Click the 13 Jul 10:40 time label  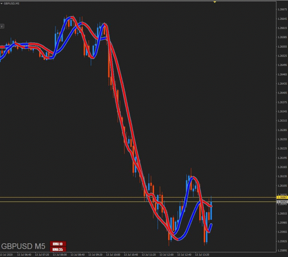(131, 254)
